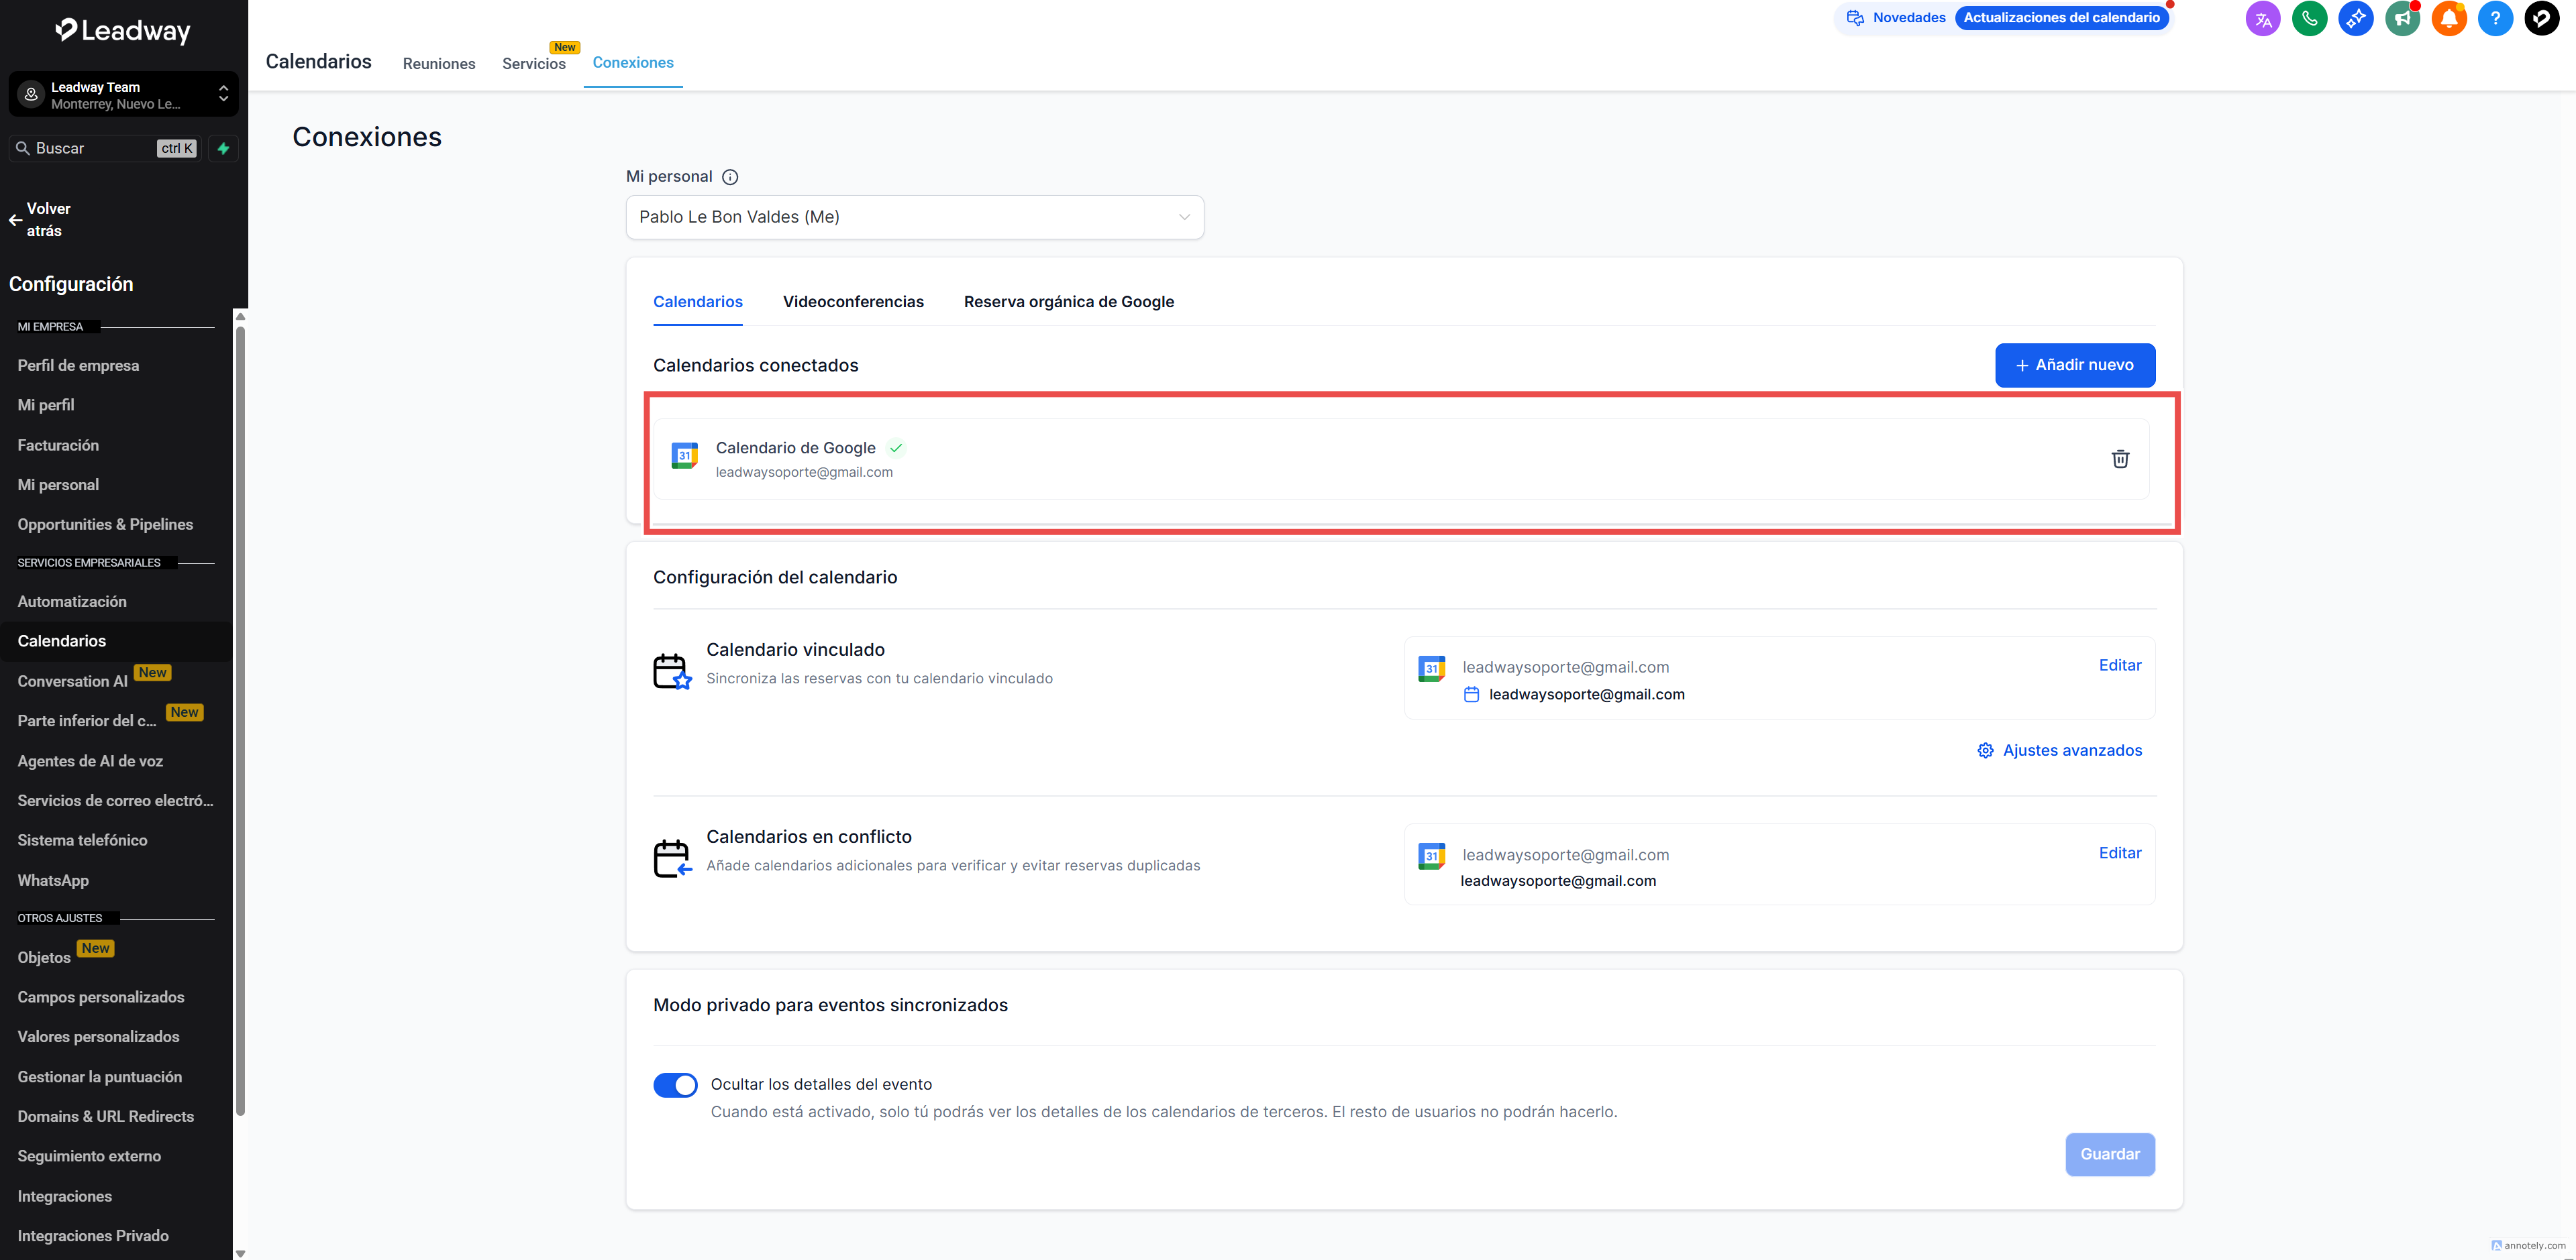
Task: Click the info icon beside Mi personal
Action: 730,177
